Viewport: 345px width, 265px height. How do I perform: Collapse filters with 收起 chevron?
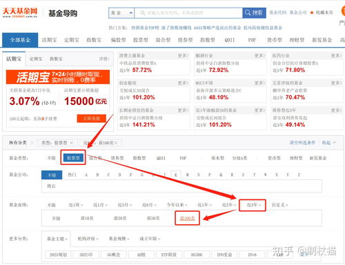pos(329,143)
